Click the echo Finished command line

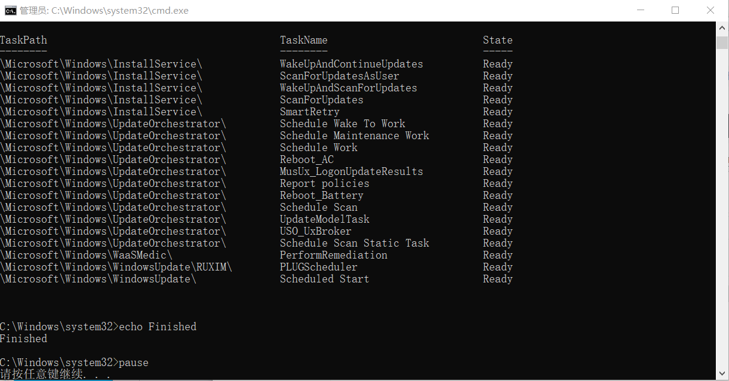[x=98, y=327]
